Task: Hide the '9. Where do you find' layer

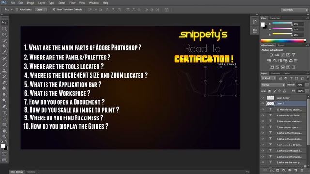Action: (x=263, y=115)
